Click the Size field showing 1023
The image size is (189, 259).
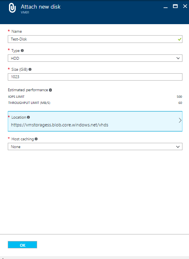coord(95,77)
